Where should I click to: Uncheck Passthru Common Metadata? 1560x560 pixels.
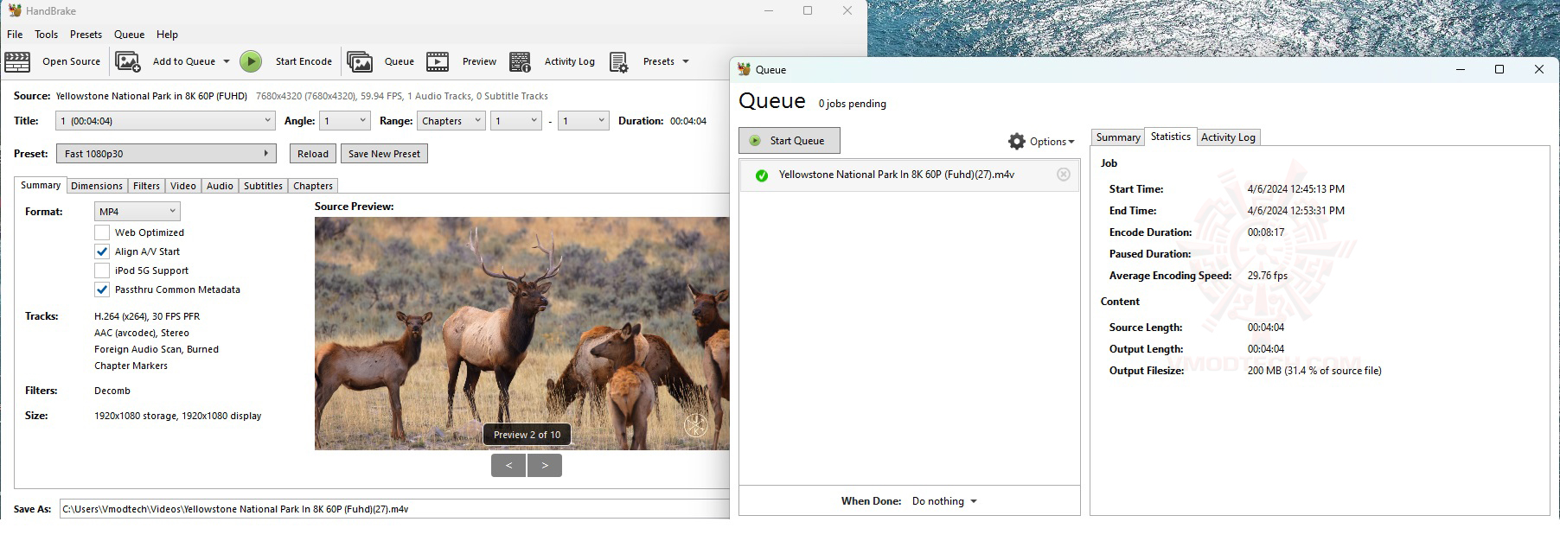point(102,290)
